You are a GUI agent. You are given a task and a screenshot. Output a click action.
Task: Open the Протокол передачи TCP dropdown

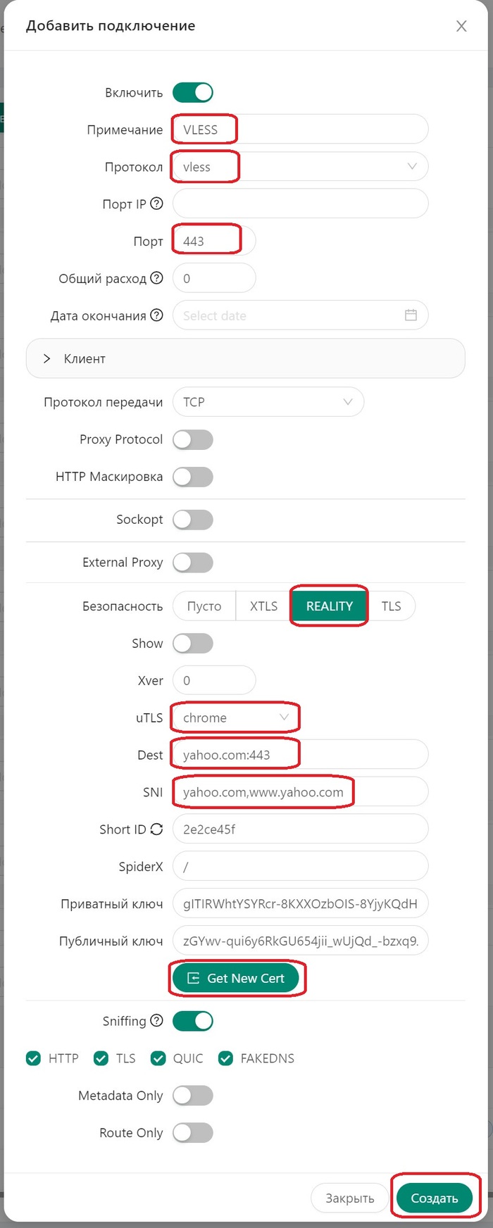click(268, 402)
